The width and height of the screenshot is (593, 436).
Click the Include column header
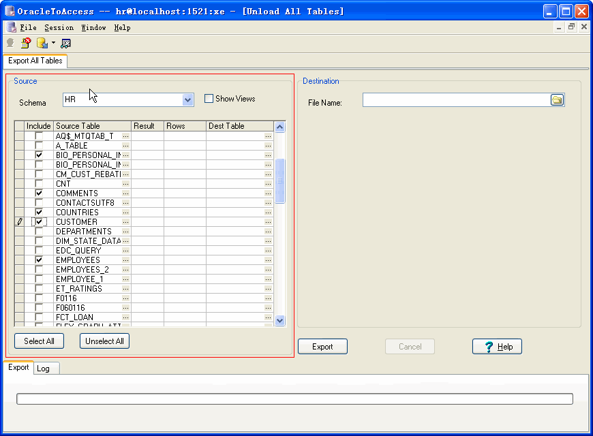click(39, 126)
